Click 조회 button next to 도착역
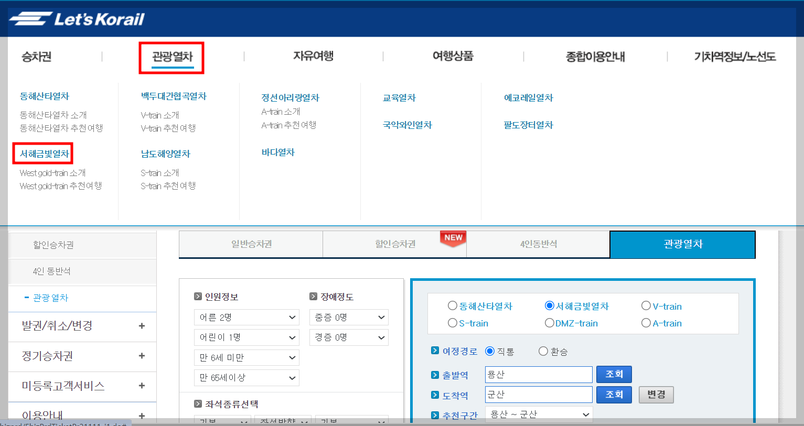This screenshot has height=426, width=804. (614, 395)
